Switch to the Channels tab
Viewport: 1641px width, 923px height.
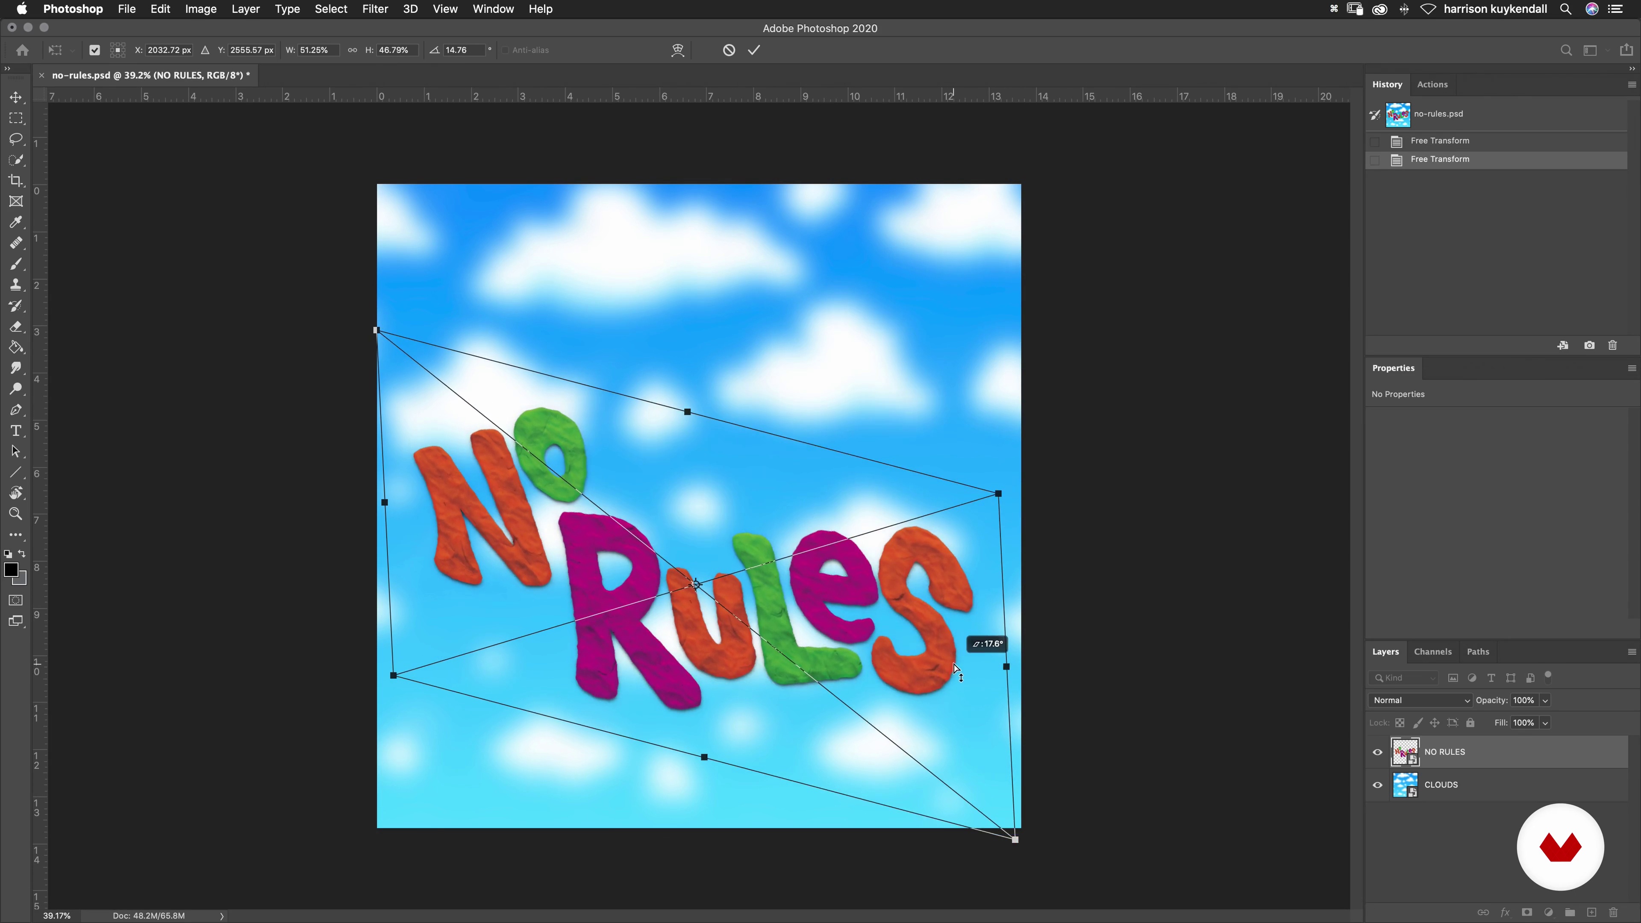point(1432,652)
